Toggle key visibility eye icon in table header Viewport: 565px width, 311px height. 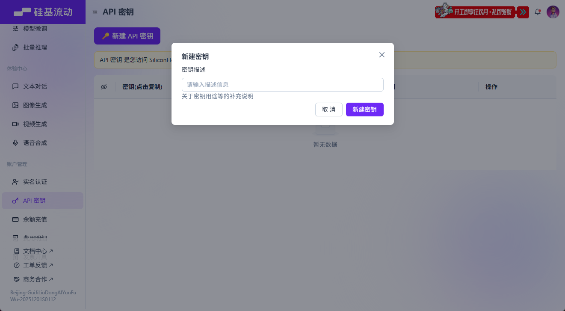click(x=104, y=87)
